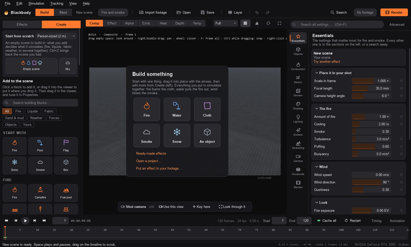Click Try another effect link
Image resolution: width=411 pixels, height=247 pixels.
327,61
